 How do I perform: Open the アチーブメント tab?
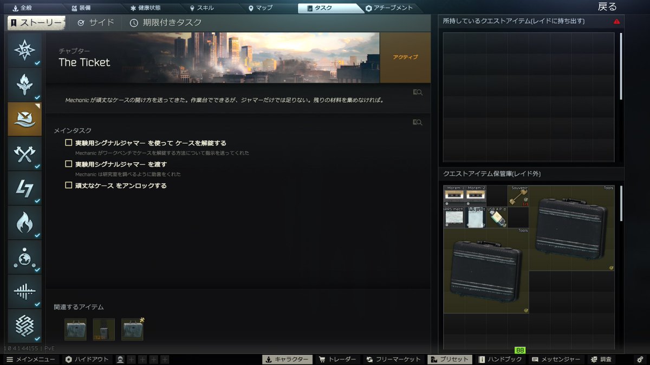[389, 8]
